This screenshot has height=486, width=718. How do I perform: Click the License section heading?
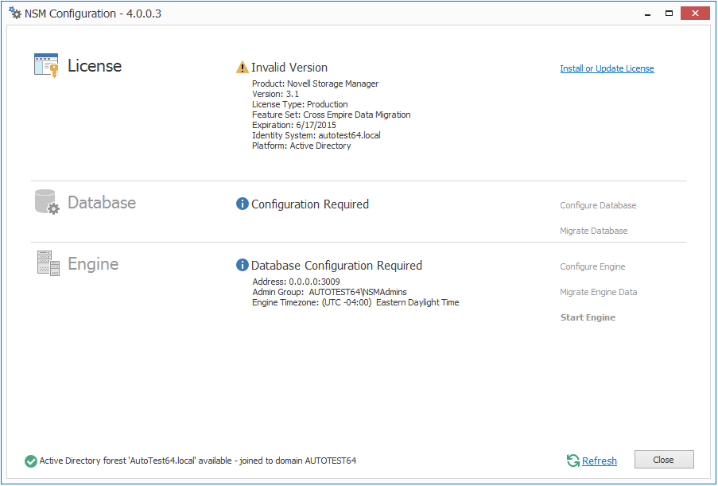95,66
